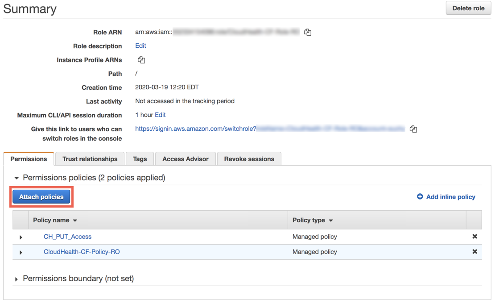495x304 pixels.
Task: Copy the Role ARN to clipboard
Action: (x=307, y=32)
